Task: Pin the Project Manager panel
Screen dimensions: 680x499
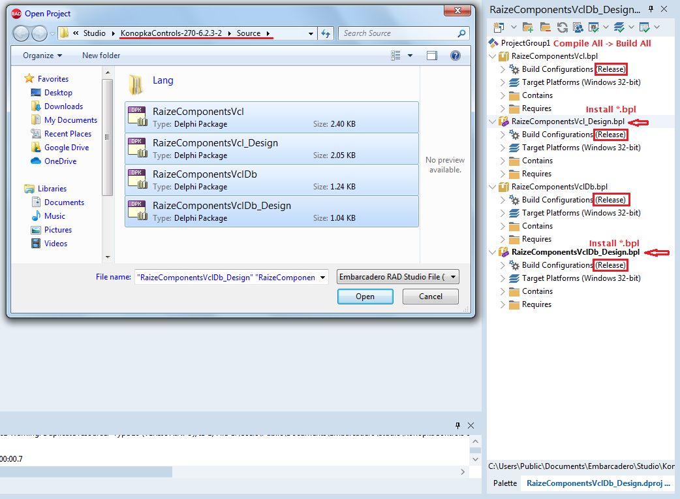Action: (651, 8)
